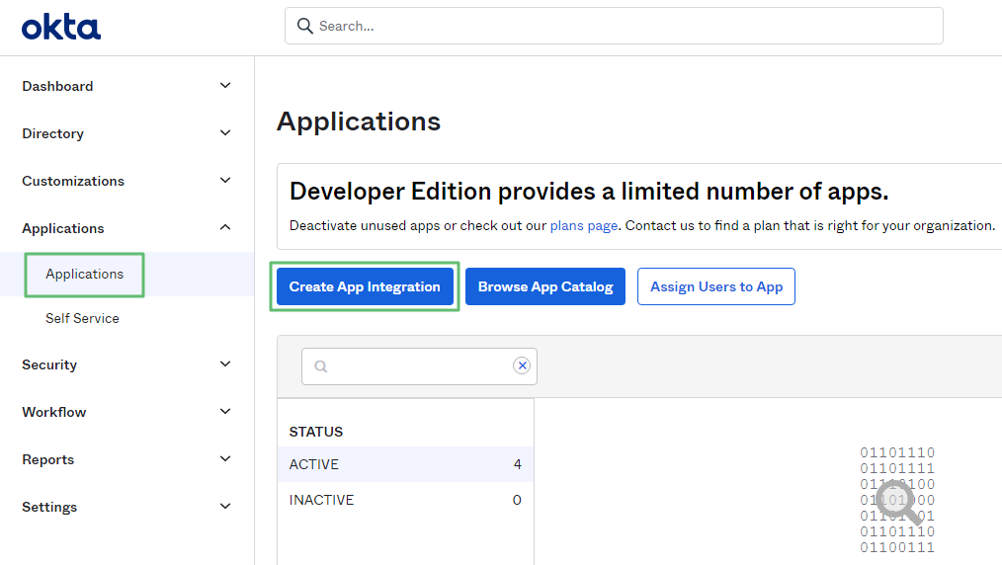Open the plans page link
Screen dimensions: 1002x565
click(584, 225)
